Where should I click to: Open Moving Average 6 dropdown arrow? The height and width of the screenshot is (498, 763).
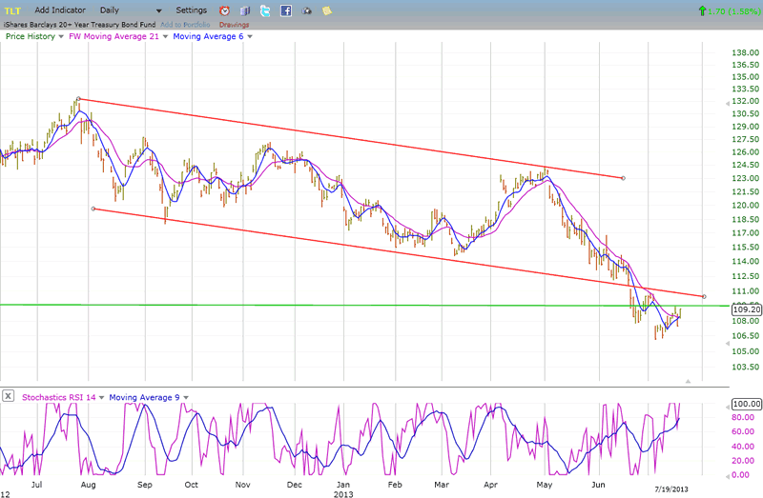[249, 36]
